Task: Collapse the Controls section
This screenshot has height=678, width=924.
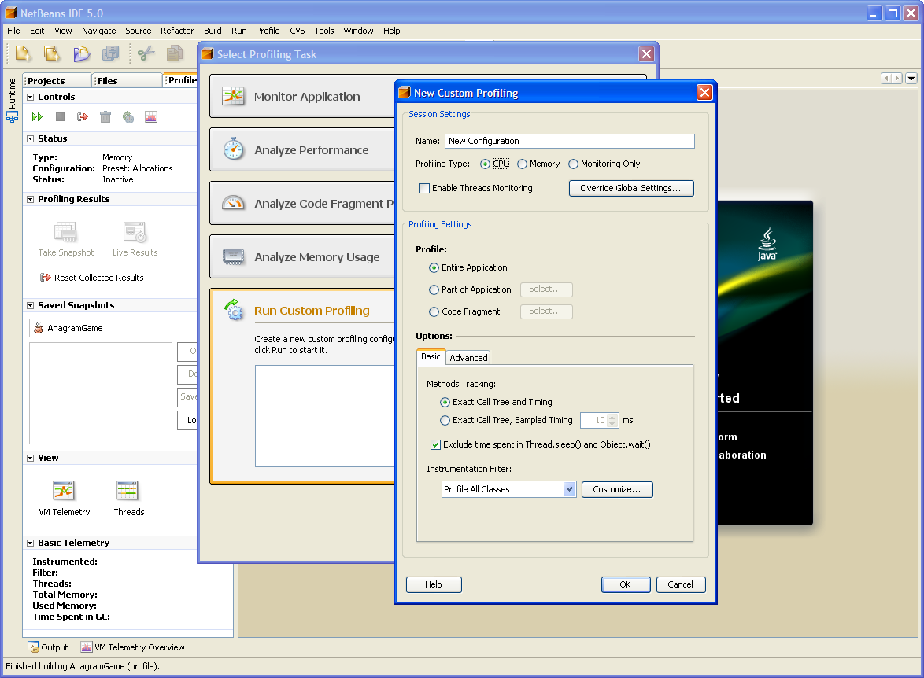Action: pos(30,97)
